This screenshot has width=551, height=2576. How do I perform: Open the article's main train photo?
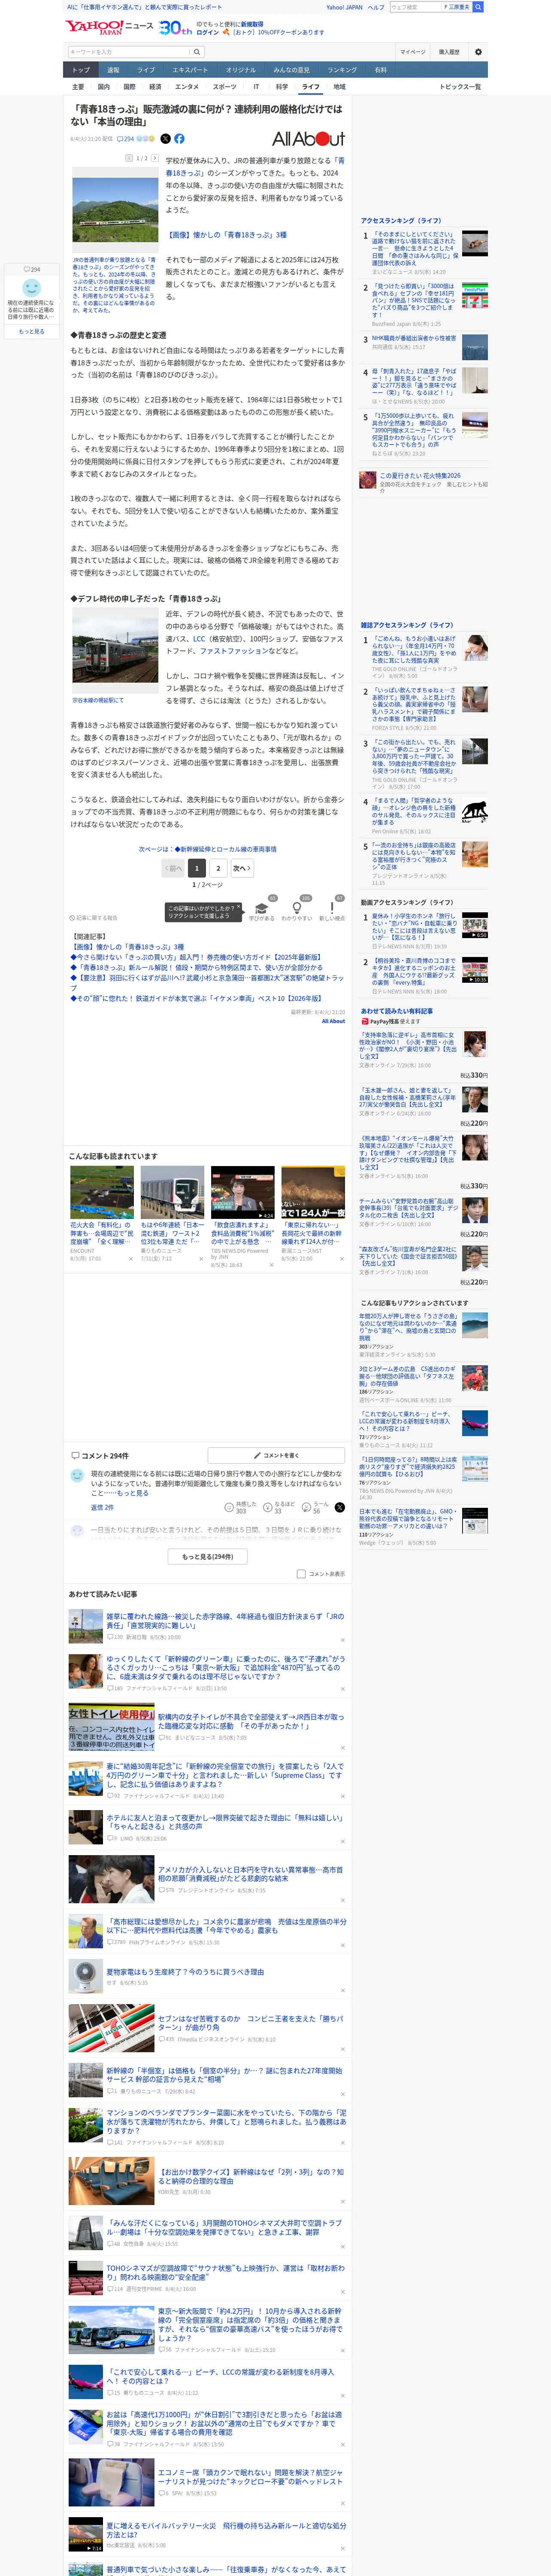(115, 209)
